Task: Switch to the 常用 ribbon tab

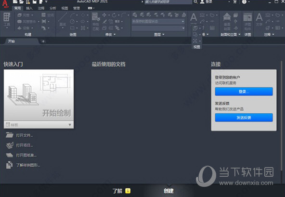Action: tap(18, 8)
